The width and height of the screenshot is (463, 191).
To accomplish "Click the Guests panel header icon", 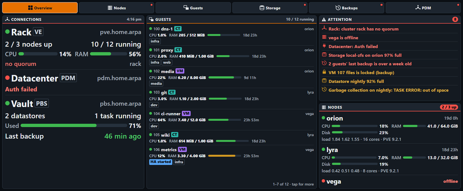I will click(x=151, y=20).
